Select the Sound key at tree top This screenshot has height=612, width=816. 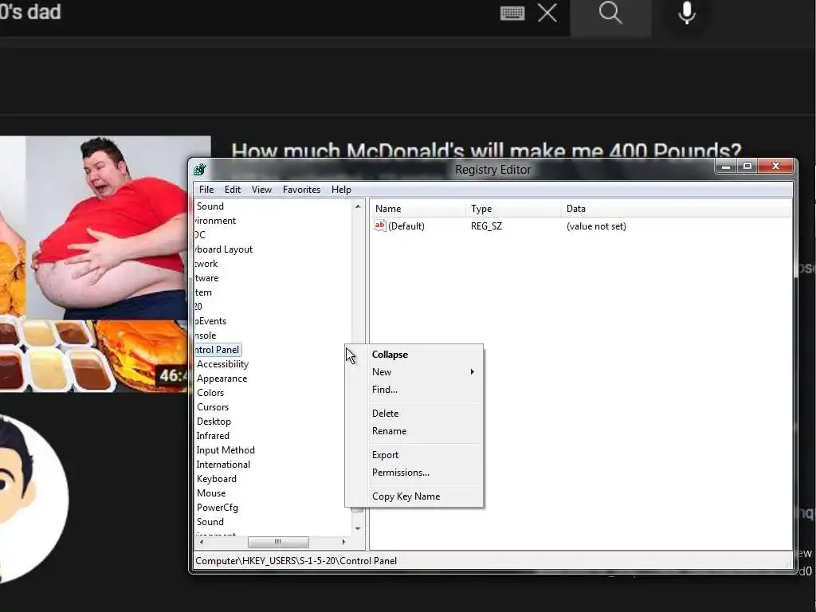click(210, 206)
